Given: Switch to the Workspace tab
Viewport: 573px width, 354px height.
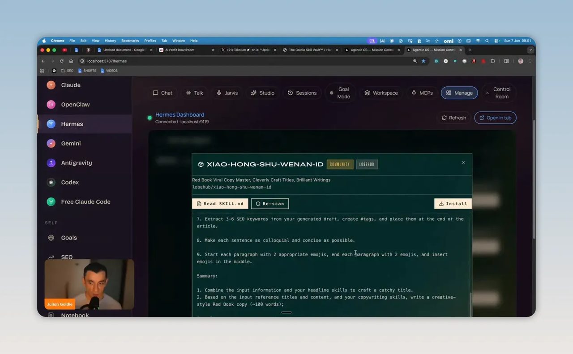Looking at the screenshot, I should point(381,93).
